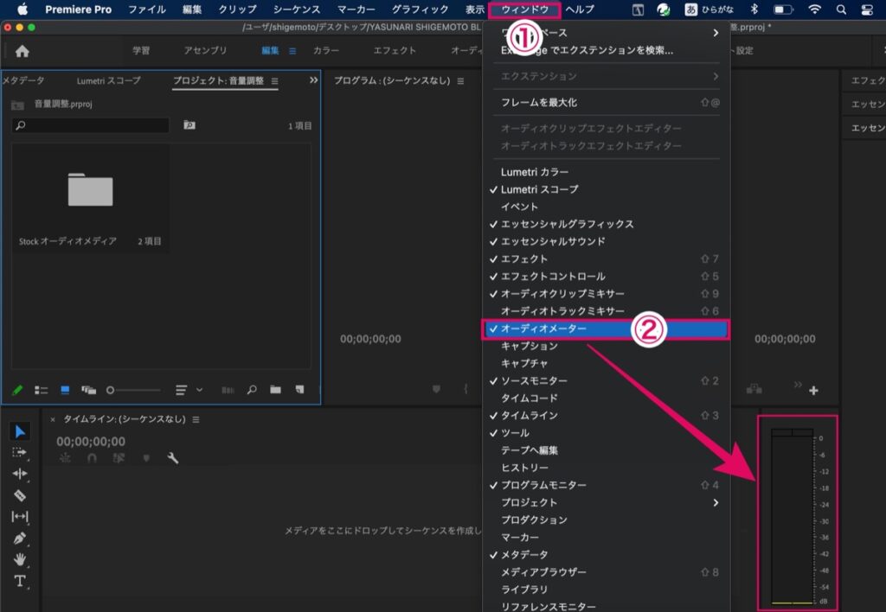Toggle エッセンシャルグラフィックス panel
The image size is (886, 612).
606,224
